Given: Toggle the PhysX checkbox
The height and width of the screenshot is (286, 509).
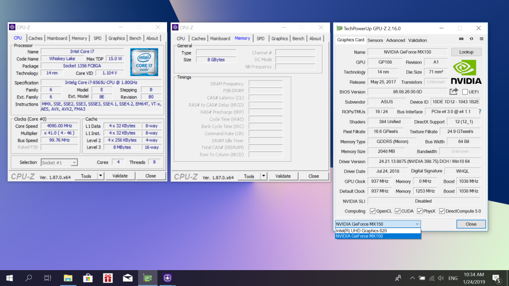Looking at the screenshot, I should point(420,211).
